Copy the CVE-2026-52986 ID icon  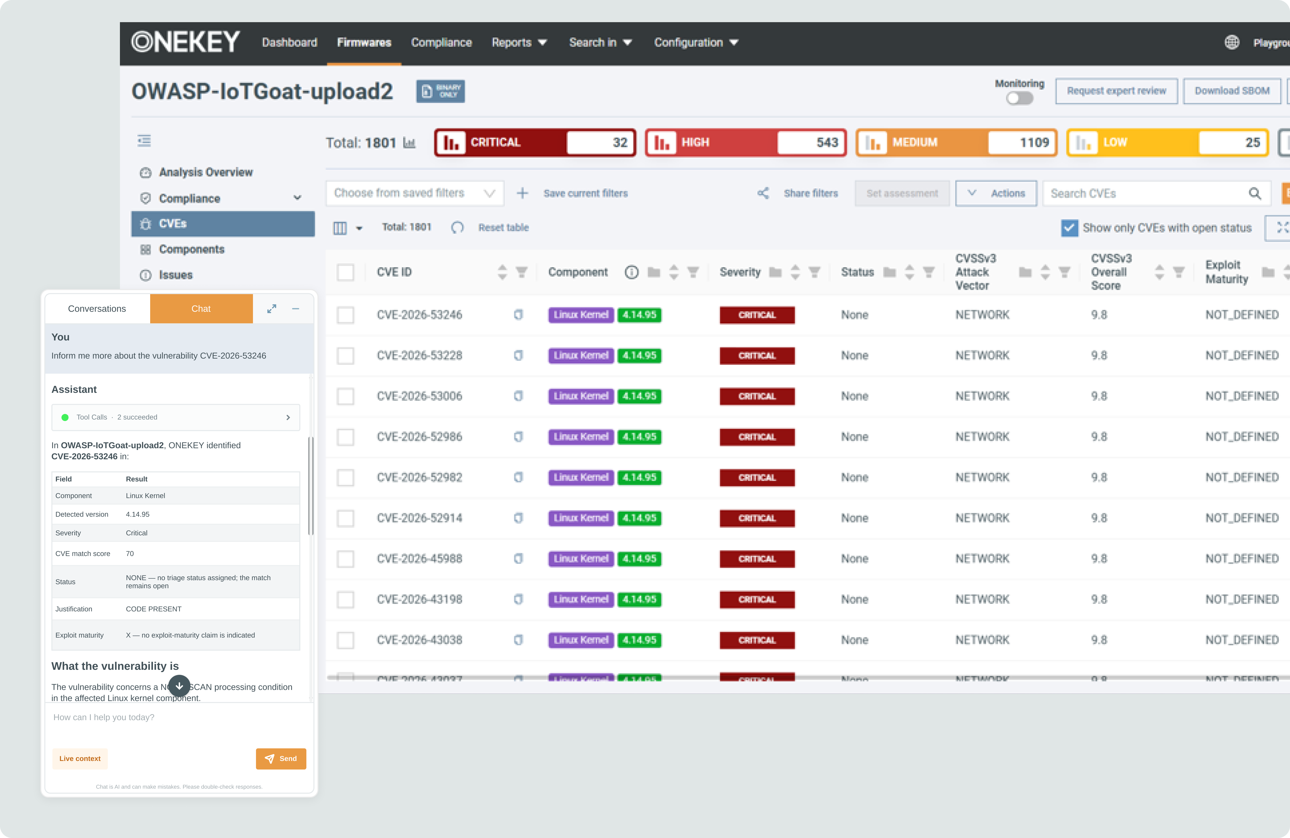tap(518, 437)
